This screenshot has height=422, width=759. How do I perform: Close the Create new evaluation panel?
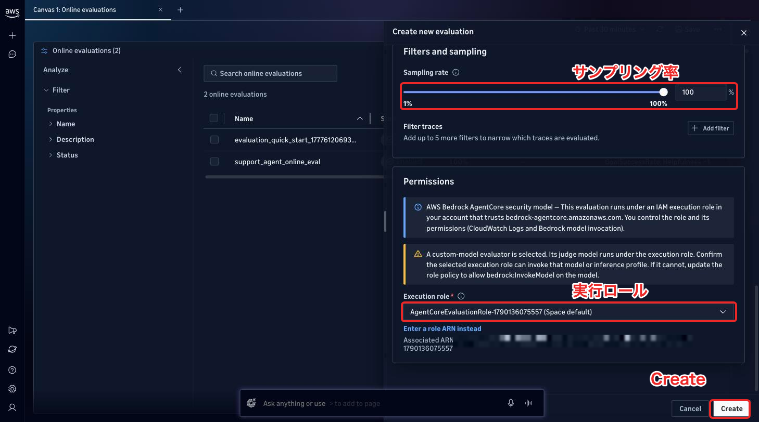744,33
